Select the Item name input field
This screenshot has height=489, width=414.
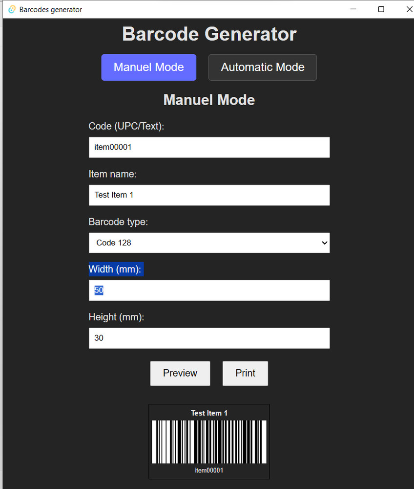click(x=209, y=195)
